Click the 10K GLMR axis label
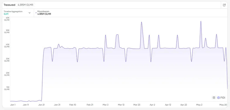The image size is (230, 110). [7, 88]
